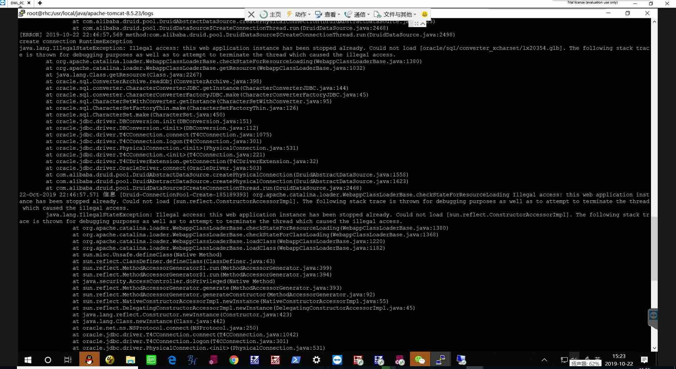Close the TeamViewer session toolbar via its X
The height and width of the screenshot is (369, 676).
(x=251, y=14)
